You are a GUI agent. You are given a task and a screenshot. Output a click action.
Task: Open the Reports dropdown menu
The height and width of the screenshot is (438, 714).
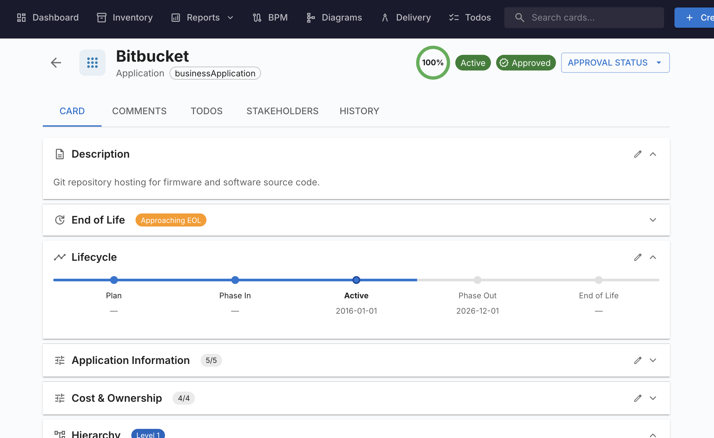click(x=203, y=18)
